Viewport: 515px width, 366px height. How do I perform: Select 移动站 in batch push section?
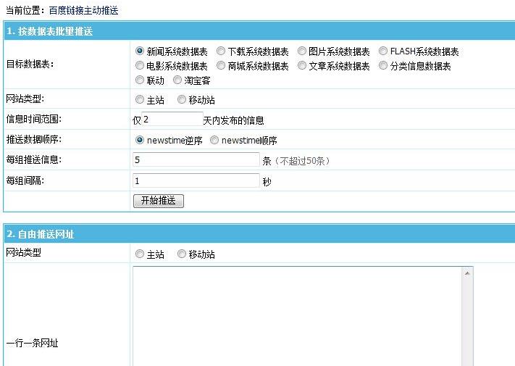coord(182,100)
